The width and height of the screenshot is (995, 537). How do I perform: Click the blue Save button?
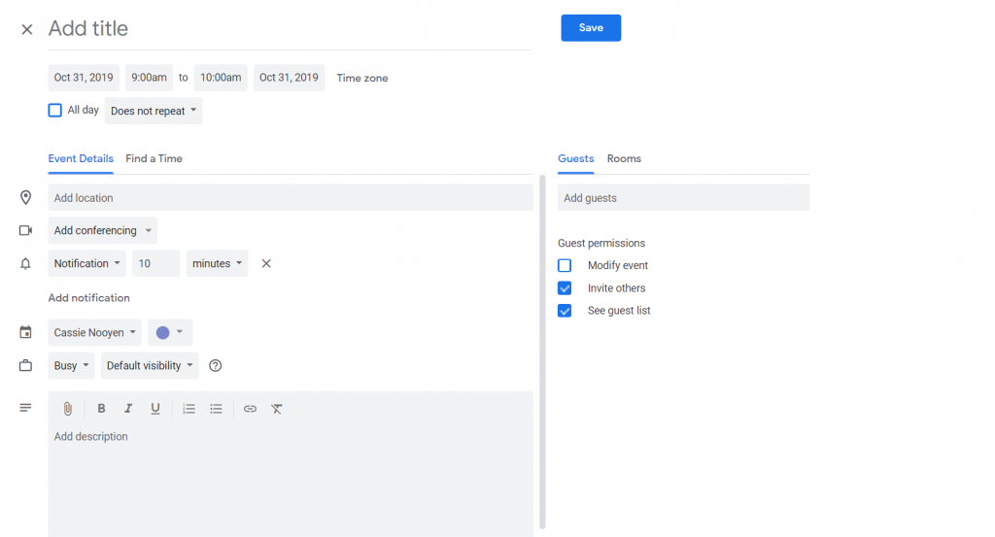pyautogui.click(x=591, y=28)
